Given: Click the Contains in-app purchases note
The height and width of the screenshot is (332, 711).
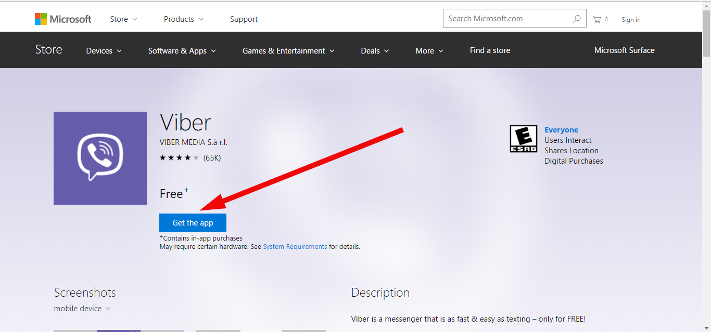Looking at the screenshot, I should (x=201, y=238).
